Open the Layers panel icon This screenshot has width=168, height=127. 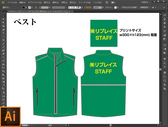coord(165,73)
